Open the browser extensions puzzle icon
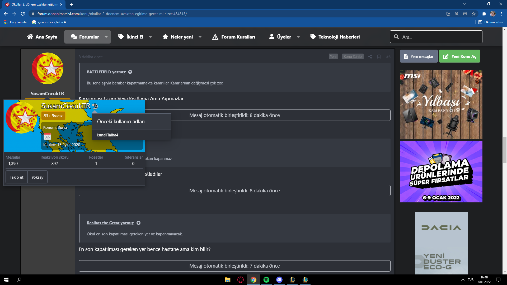 click(x=484, y=14)
